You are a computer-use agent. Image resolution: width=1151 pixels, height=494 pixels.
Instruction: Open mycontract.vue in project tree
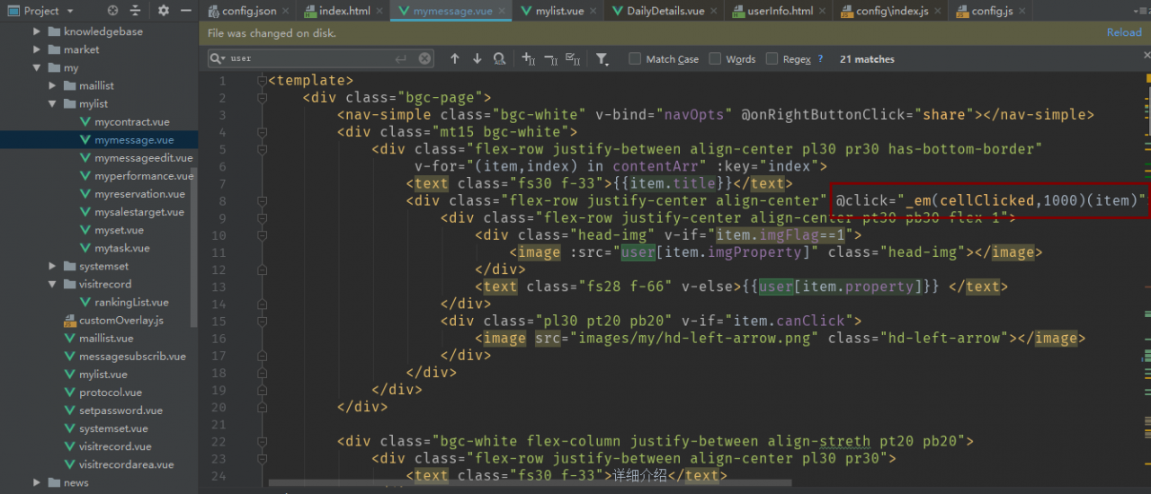[x=131, y=121]
